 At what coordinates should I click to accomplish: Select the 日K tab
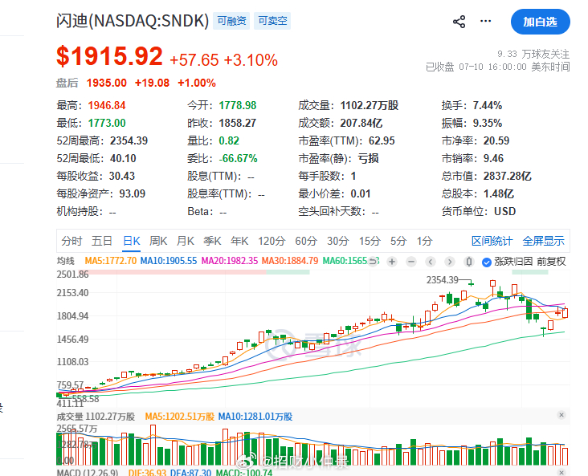(132, 241)
